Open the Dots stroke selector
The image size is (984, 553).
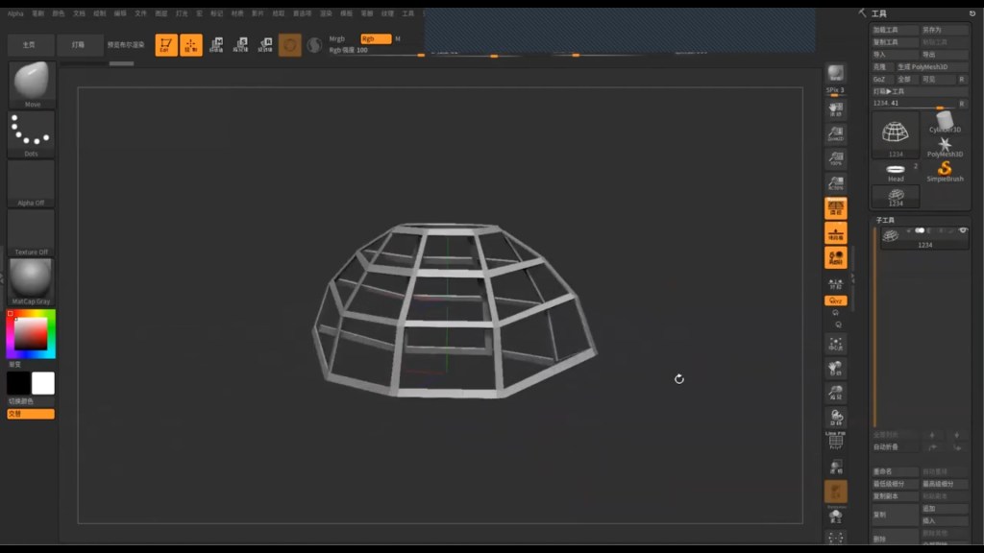point(31,132)
